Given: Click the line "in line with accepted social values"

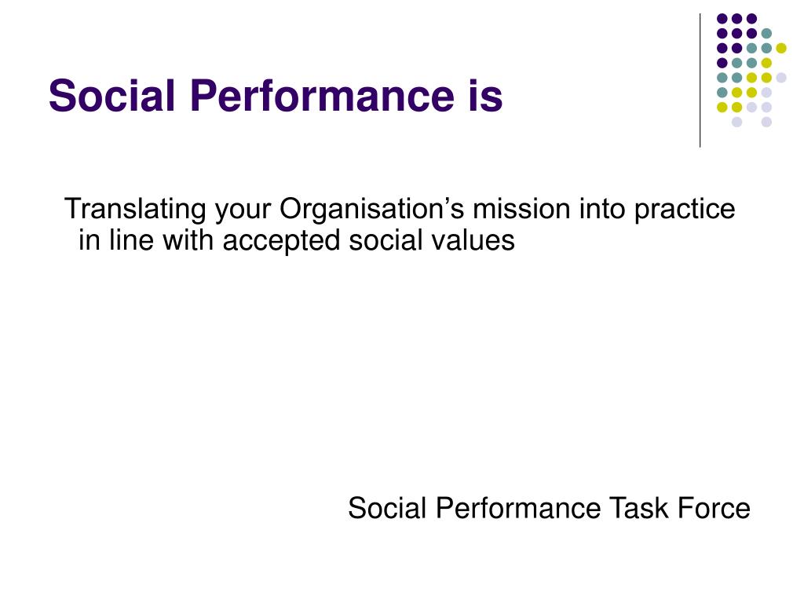Looking at the screenshot, I should pyautogui.click(x=296, y=240).
